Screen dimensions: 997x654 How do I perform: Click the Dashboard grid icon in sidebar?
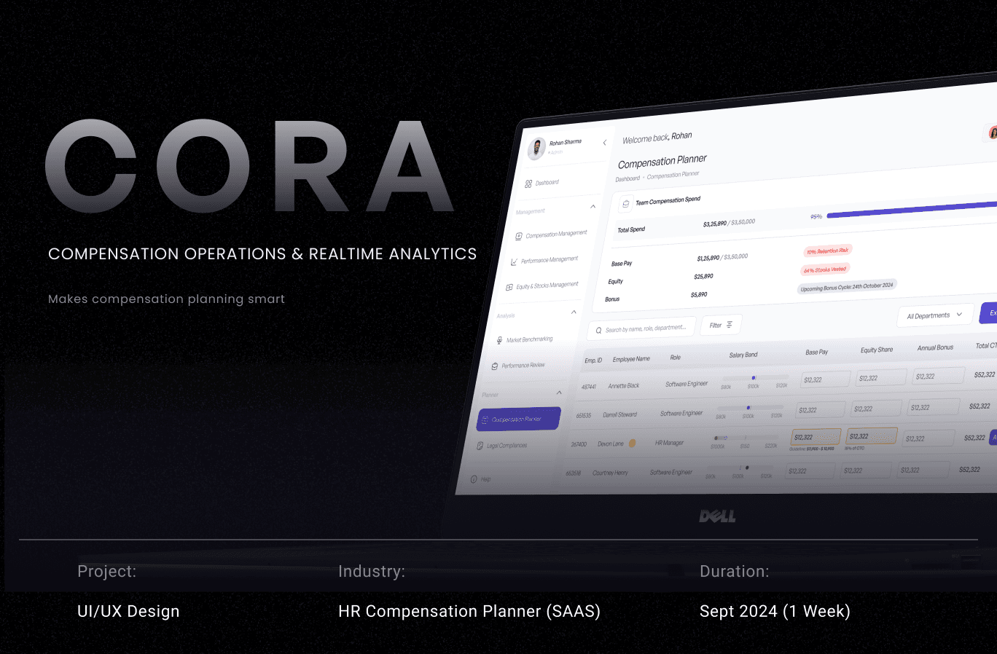click(x=528, y=184)
